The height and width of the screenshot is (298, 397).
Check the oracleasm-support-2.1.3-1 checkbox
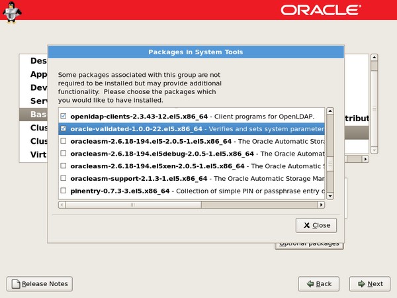pos(64,178)
